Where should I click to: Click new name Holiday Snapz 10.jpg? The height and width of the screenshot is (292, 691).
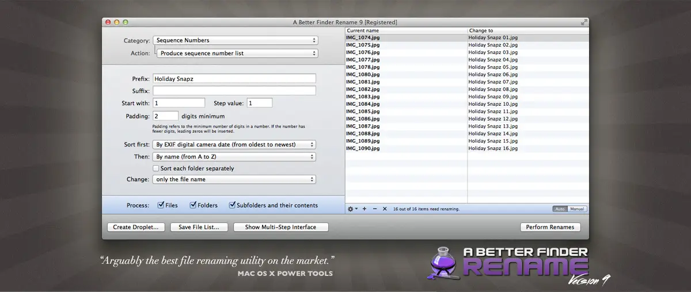pos(493,104)
